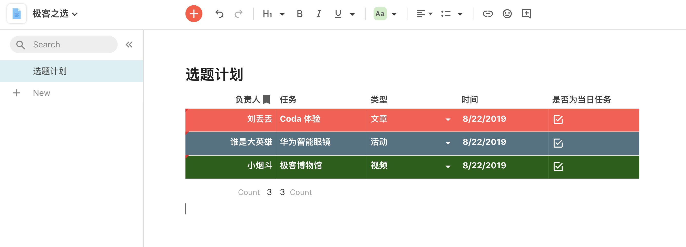Open underline options dropdown arrow
Screen dimensions: 686x247
pos(352,14)
